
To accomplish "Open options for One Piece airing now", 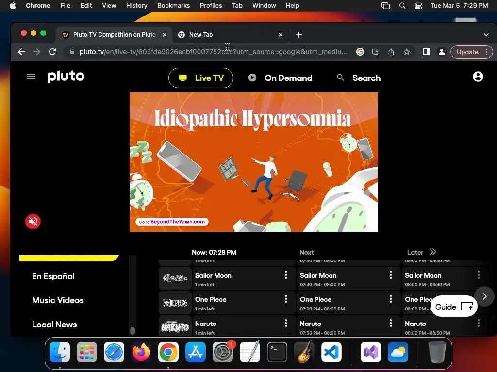I will coord(286,299).
